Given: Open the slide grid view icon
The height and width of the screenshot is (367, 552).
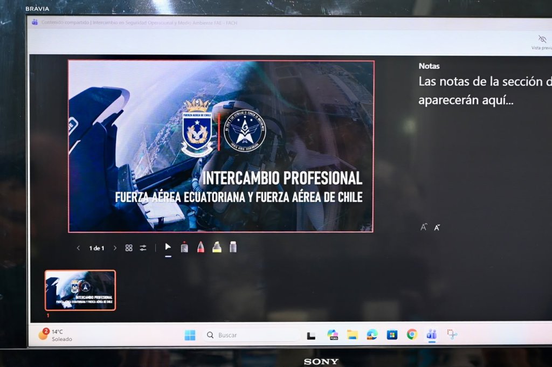Looking at the screenshot, I should [x=129, y=248].
